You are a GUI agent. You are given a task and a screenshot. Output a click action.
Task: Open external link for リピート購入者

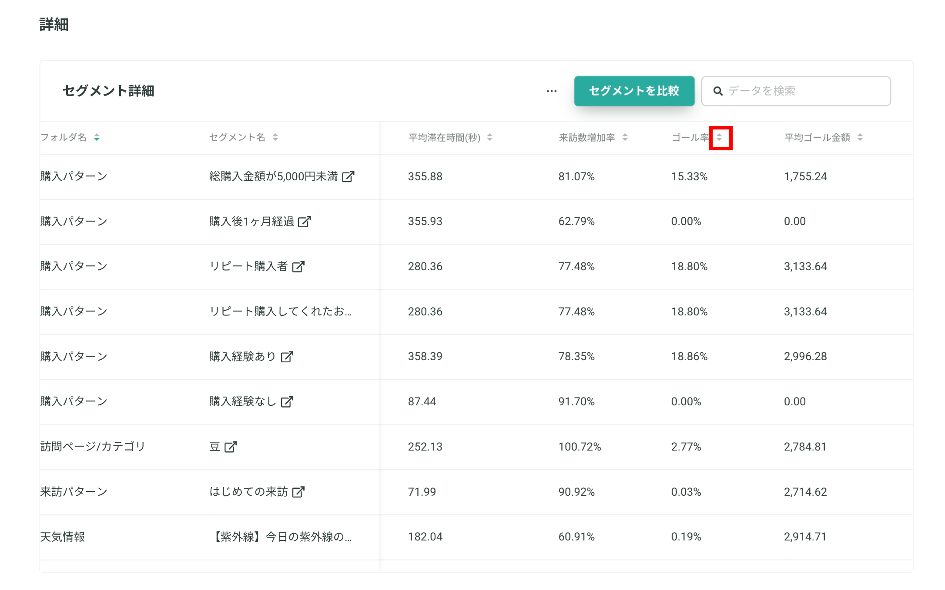coord(298,266)
